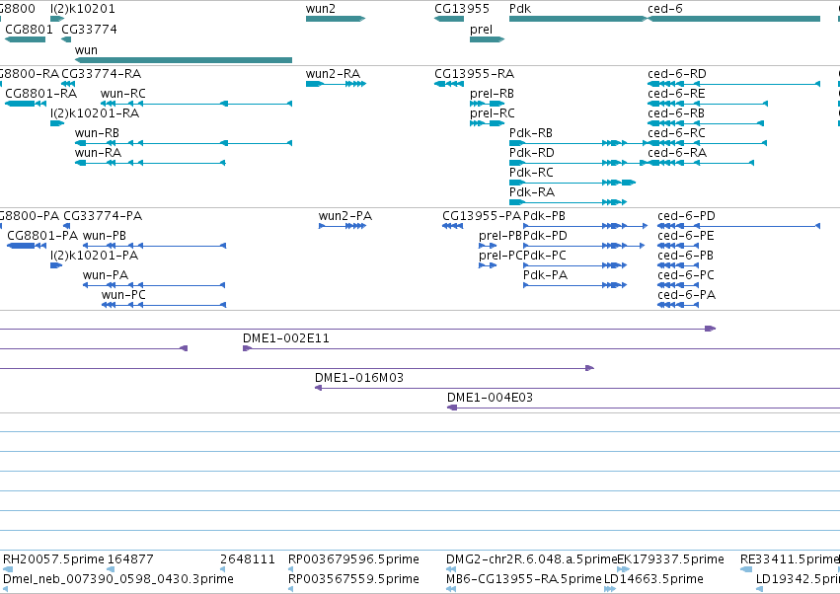The height and width of the screenshot is (594, 840).
Task: Open BAC clone DME1-002E11
Action: [x=286, y=338]
